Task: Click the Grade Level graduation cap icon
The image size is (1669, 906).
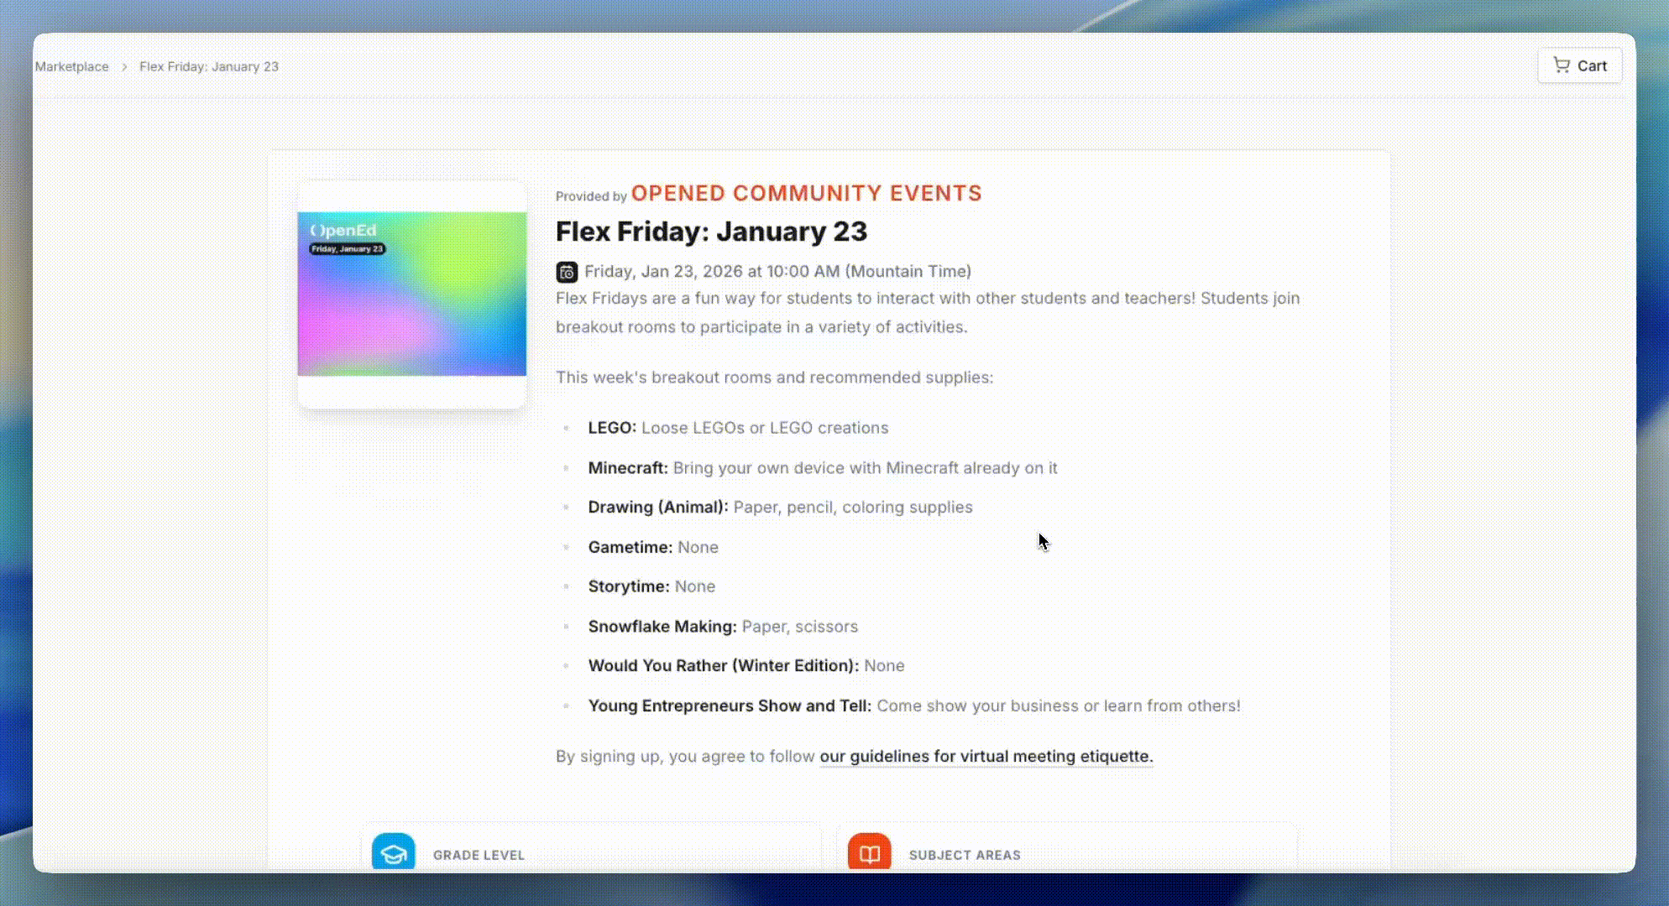Action: click(x=393, y=853)
